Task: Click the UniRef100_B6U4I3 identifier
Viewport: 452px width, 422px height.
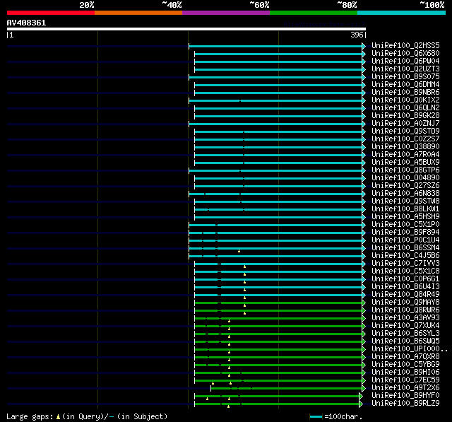Action: [405, 287]
